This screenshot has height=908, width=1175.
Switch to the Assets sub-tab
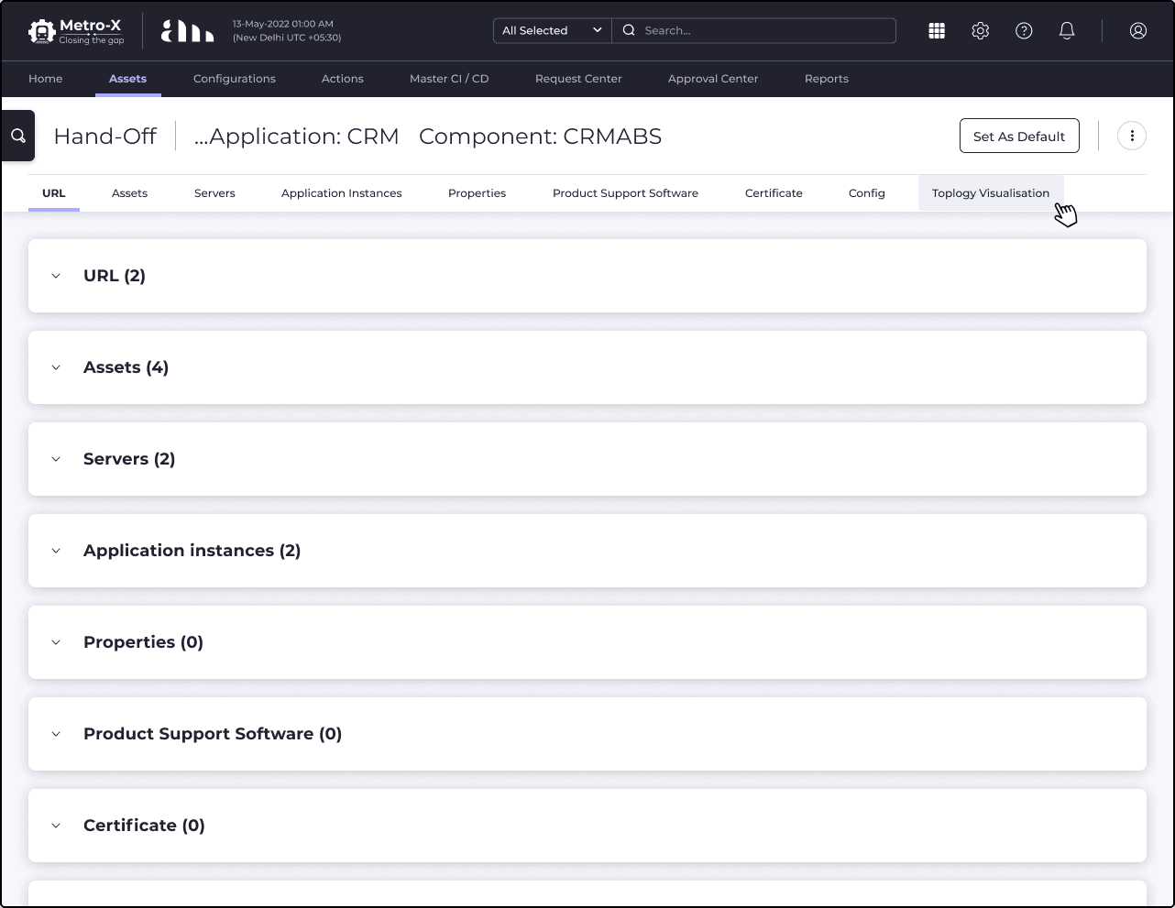[x=130, y=193]
